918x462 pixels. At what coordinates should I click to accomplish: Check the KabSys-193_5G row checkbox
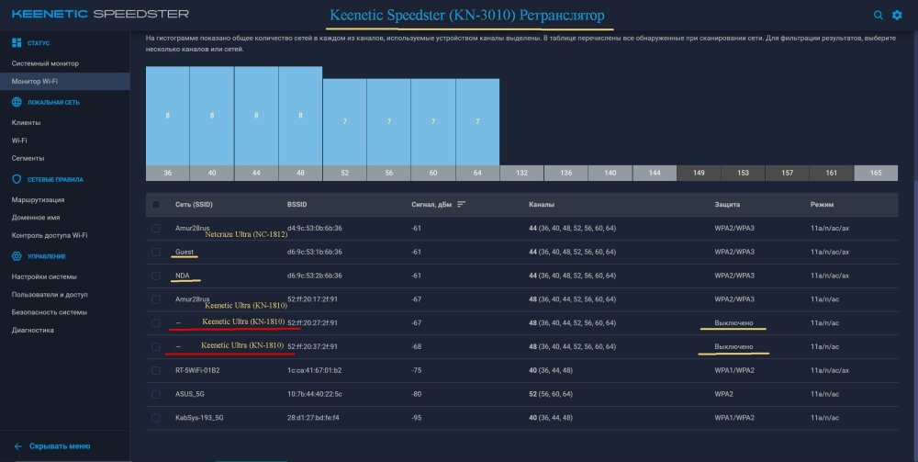click(156, 418)
